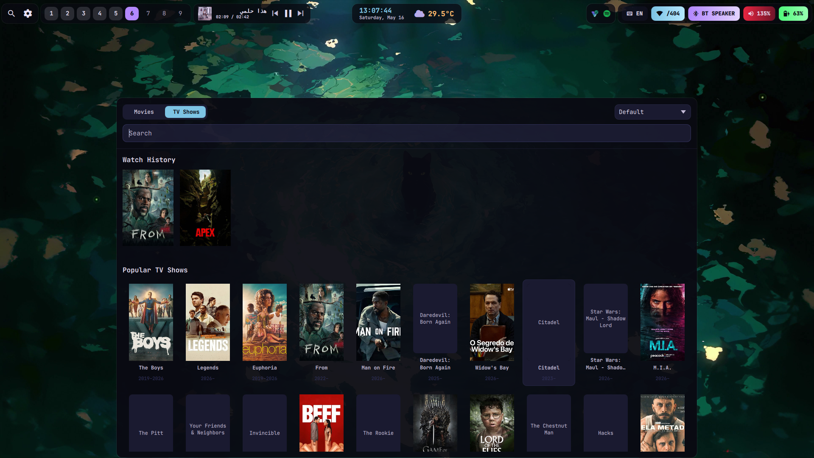Open The Rookie card

point(378,423)
